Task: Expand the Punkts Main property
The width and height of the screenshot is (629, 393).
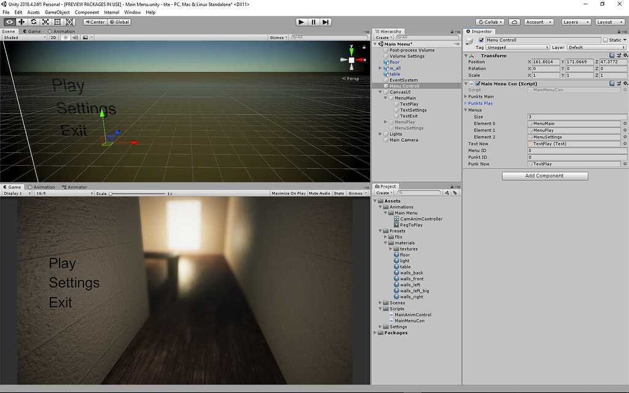Action: coord(466,96)
